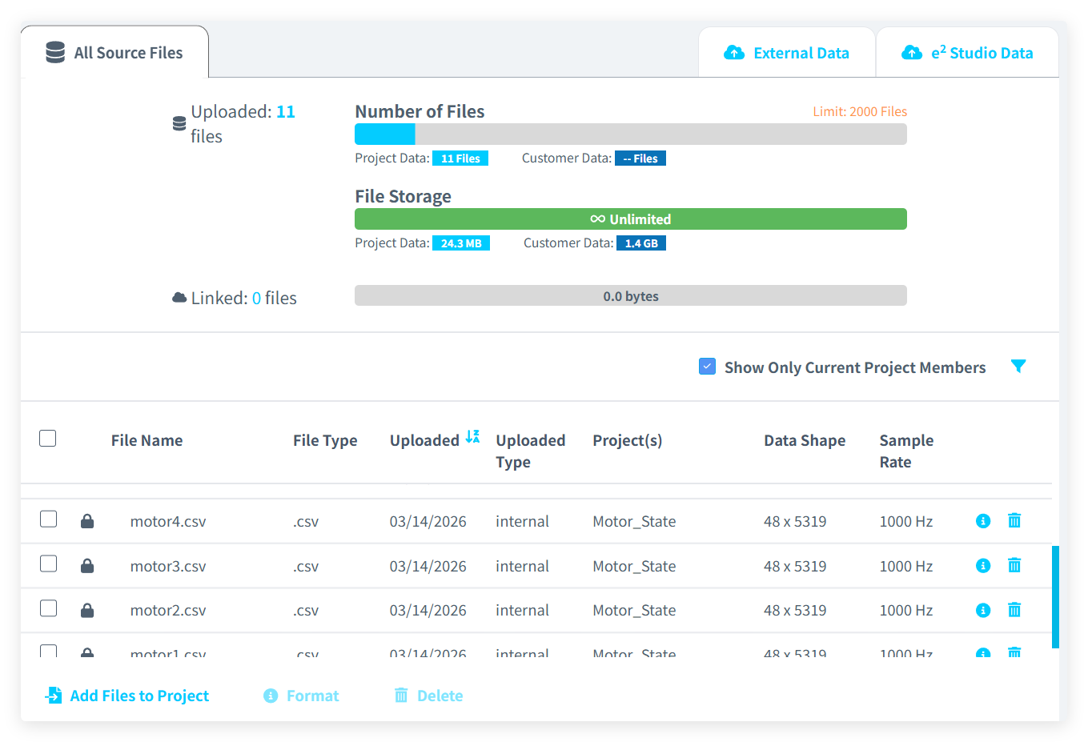1088x742 pixels.
Task: Click the blue table scrollbar thumb
Action: click(x=1055, y=597)
